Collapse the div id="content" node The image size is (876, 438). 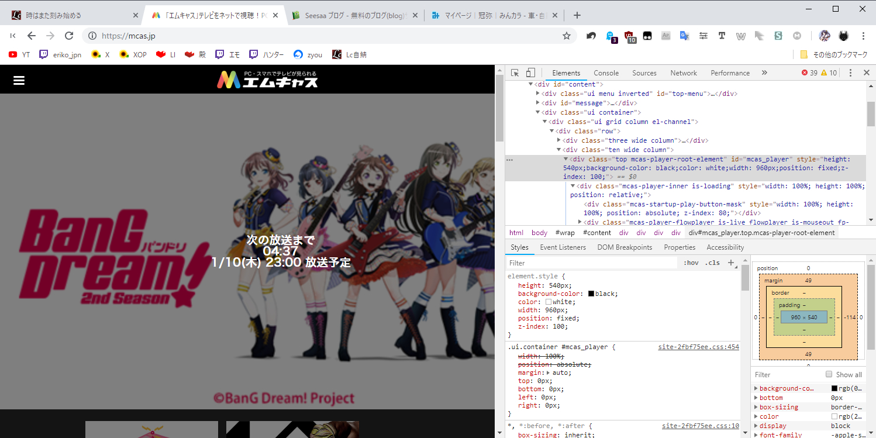point(531,84)
